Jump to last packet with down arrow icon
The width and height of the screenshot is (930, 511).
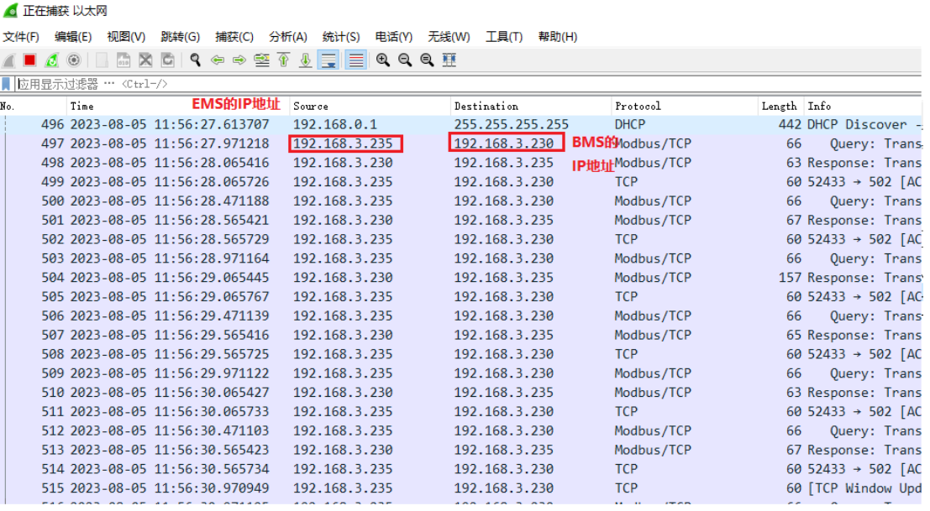pyautogui.click(x=306, y=60)
